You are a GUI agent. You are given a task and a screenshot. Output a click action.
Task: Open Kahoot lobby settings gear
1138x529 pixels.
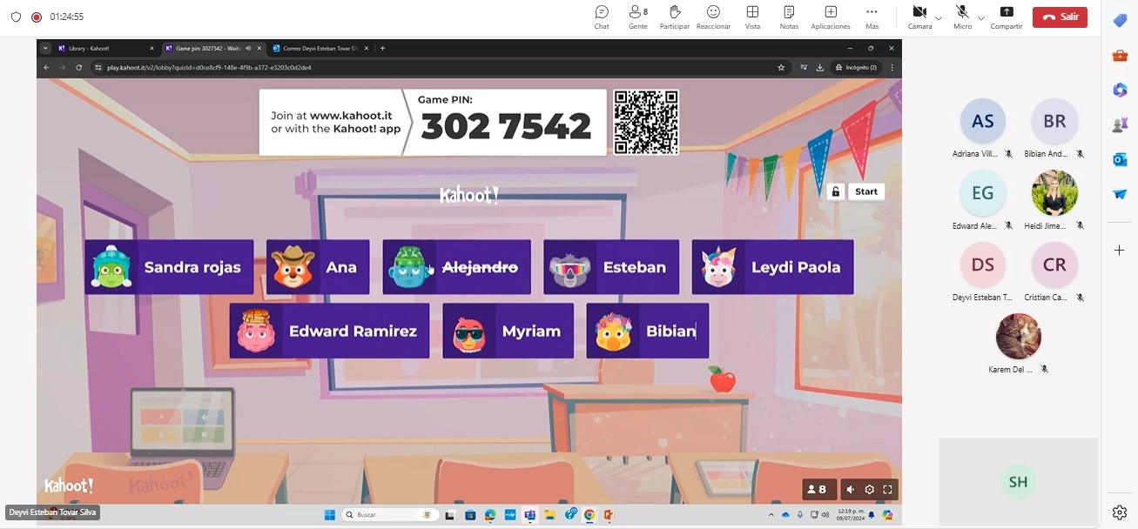869,489
